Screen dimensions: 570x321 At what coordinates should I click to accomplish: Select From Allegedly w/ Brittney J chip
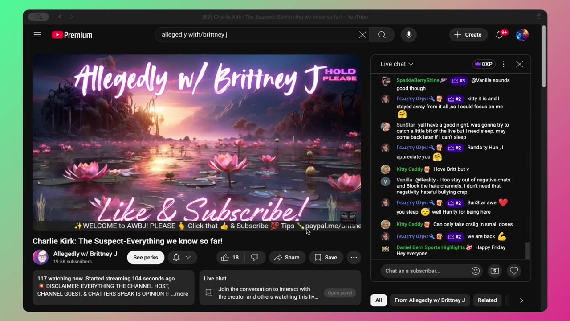[430, 300]
